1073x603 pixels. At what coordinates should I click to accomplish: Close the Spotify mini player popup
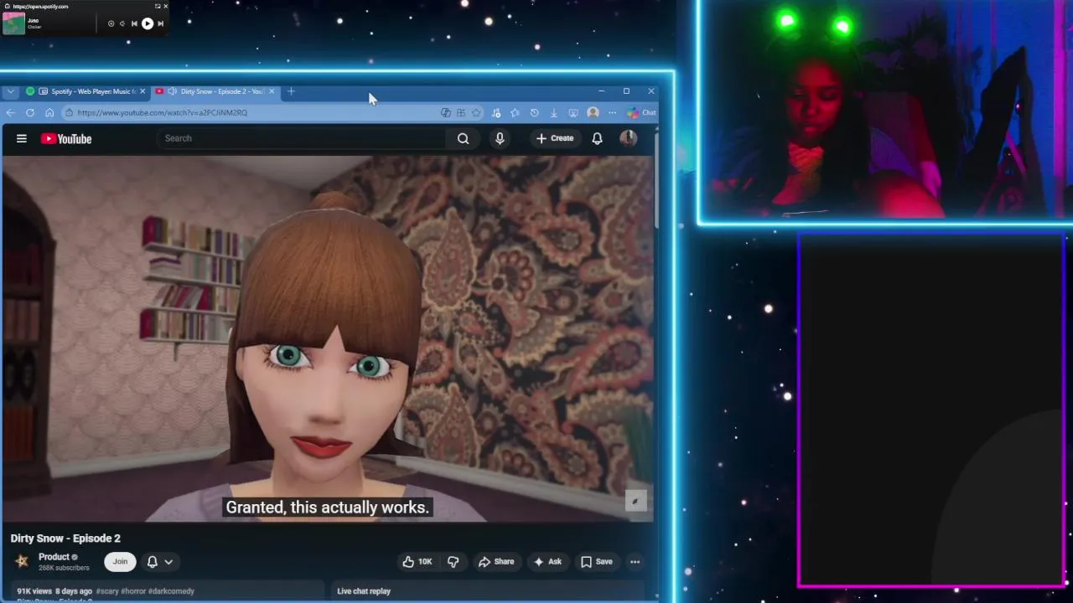(166, 6)
